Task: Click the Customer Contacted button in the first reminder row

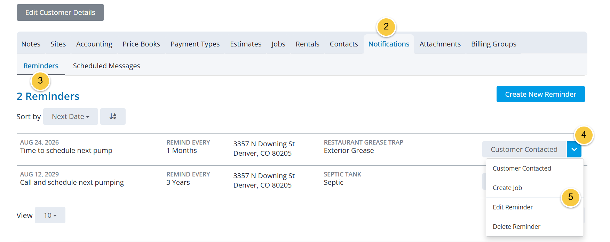Action: 524,149
